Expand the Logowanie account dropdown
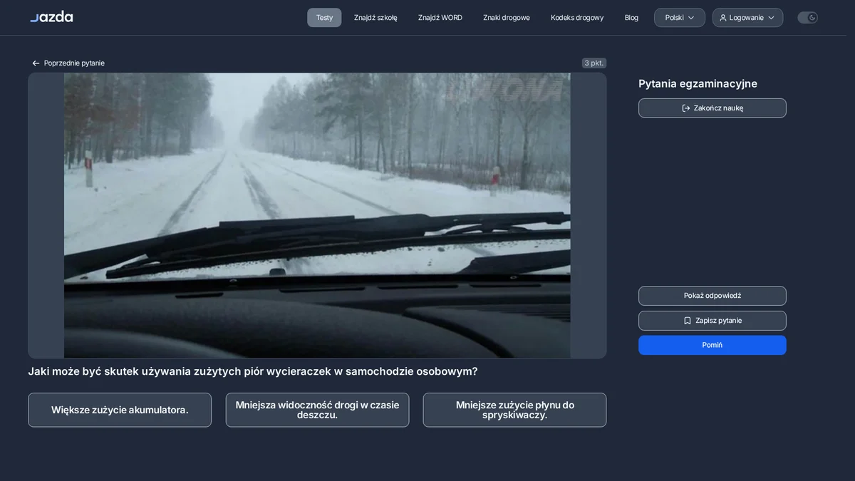 coord(747,18)
